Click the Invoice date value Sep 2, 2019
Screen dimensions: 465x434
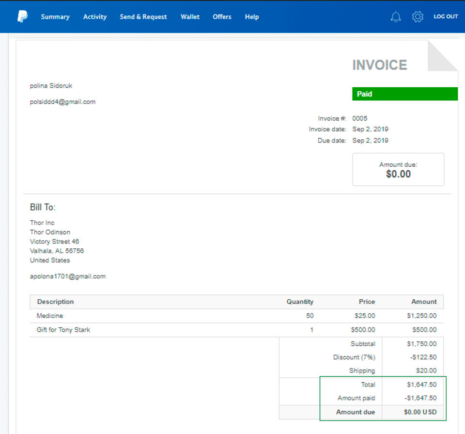click(x=370, y=129)
